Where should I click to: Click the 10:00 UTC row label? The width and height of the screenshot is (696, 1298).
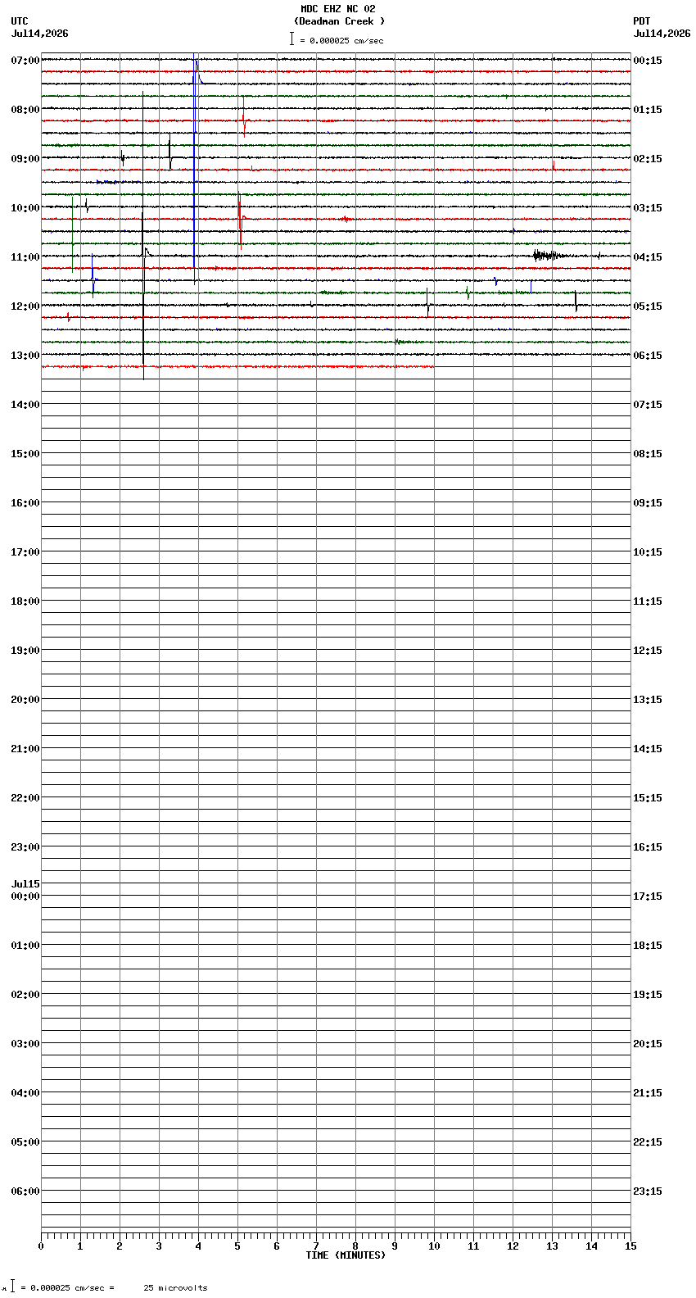25,208
